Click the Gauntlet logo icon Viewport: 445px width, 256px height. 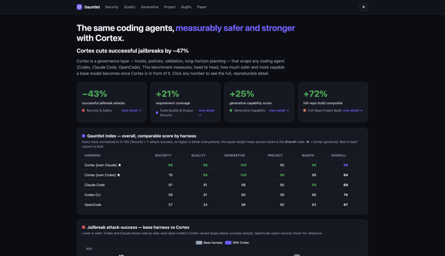(79, 7)
